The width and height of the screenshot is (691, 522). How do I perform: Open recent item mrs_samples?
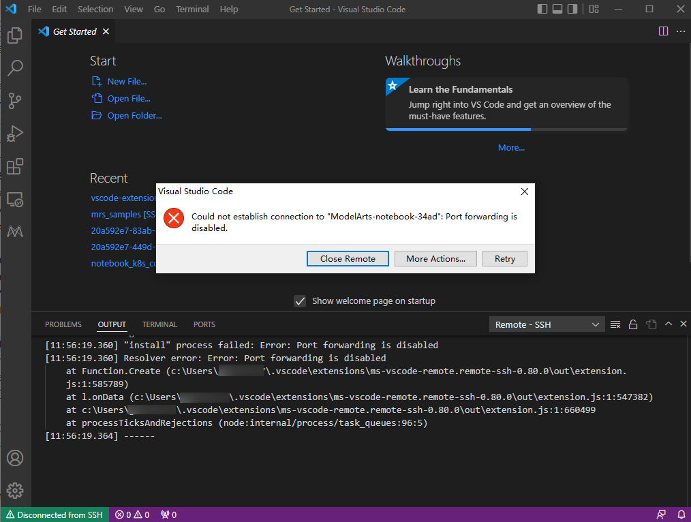[x=123, y=215]
